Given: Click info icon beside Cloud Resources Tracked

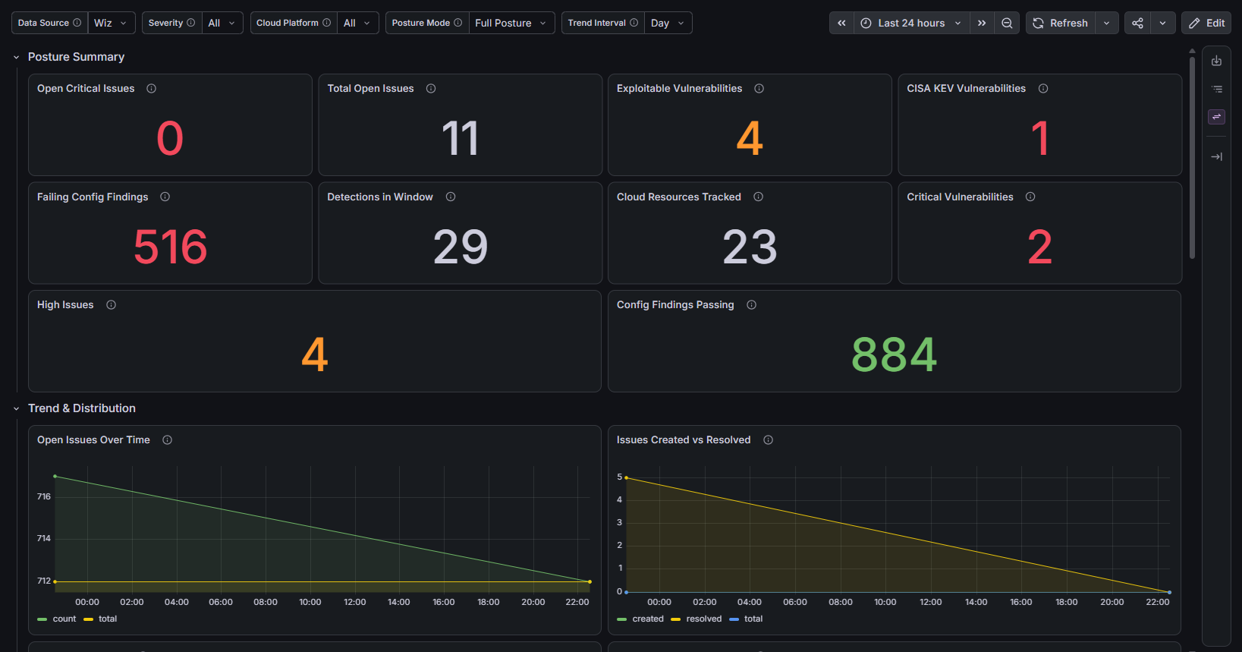Looking at the screenshot, I should (758, 197).
